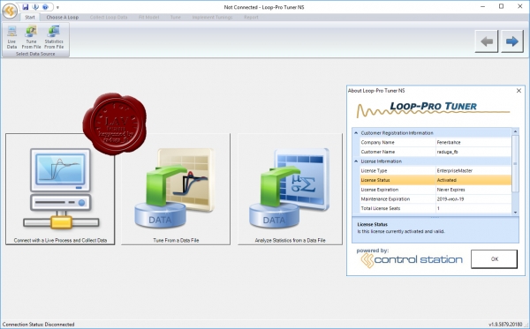Select the Company Name row

tap(435, 142)
